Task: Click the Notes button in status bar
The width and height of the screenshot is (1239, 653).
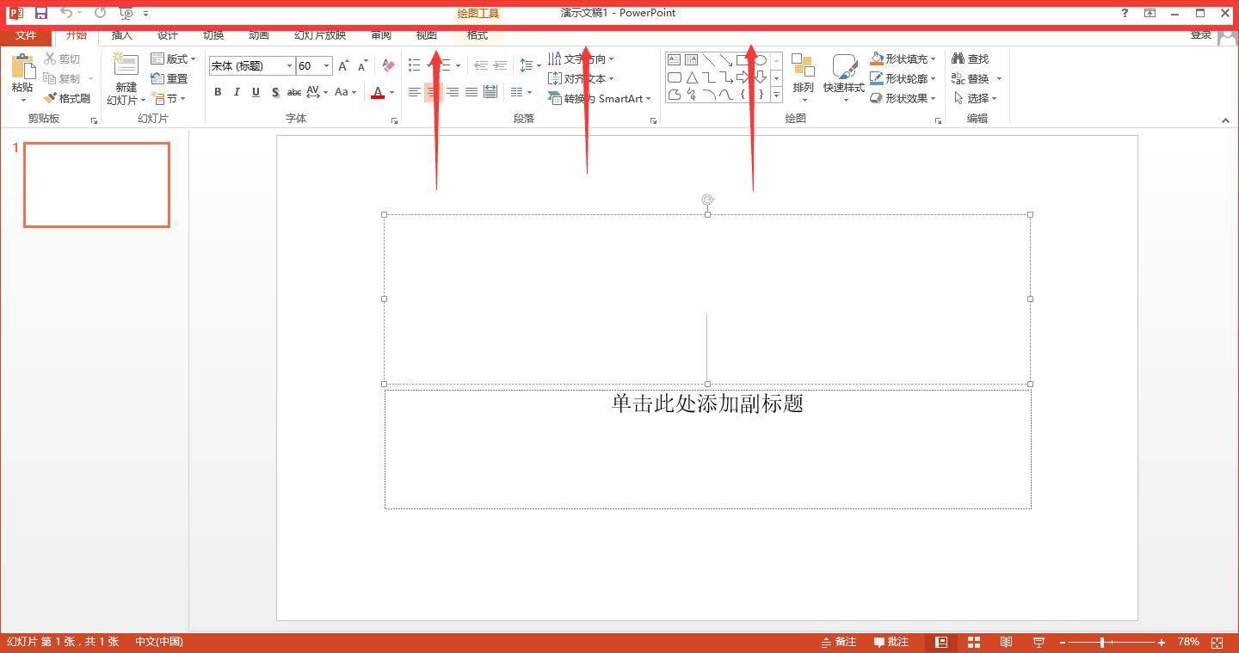Action: [839, 642]
